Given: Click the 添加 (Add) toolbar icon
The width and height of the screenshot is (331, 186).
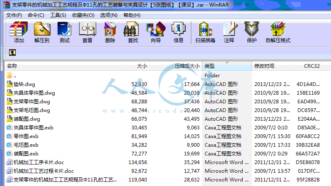Looking at the screenshot, I should tap(19, 29).
